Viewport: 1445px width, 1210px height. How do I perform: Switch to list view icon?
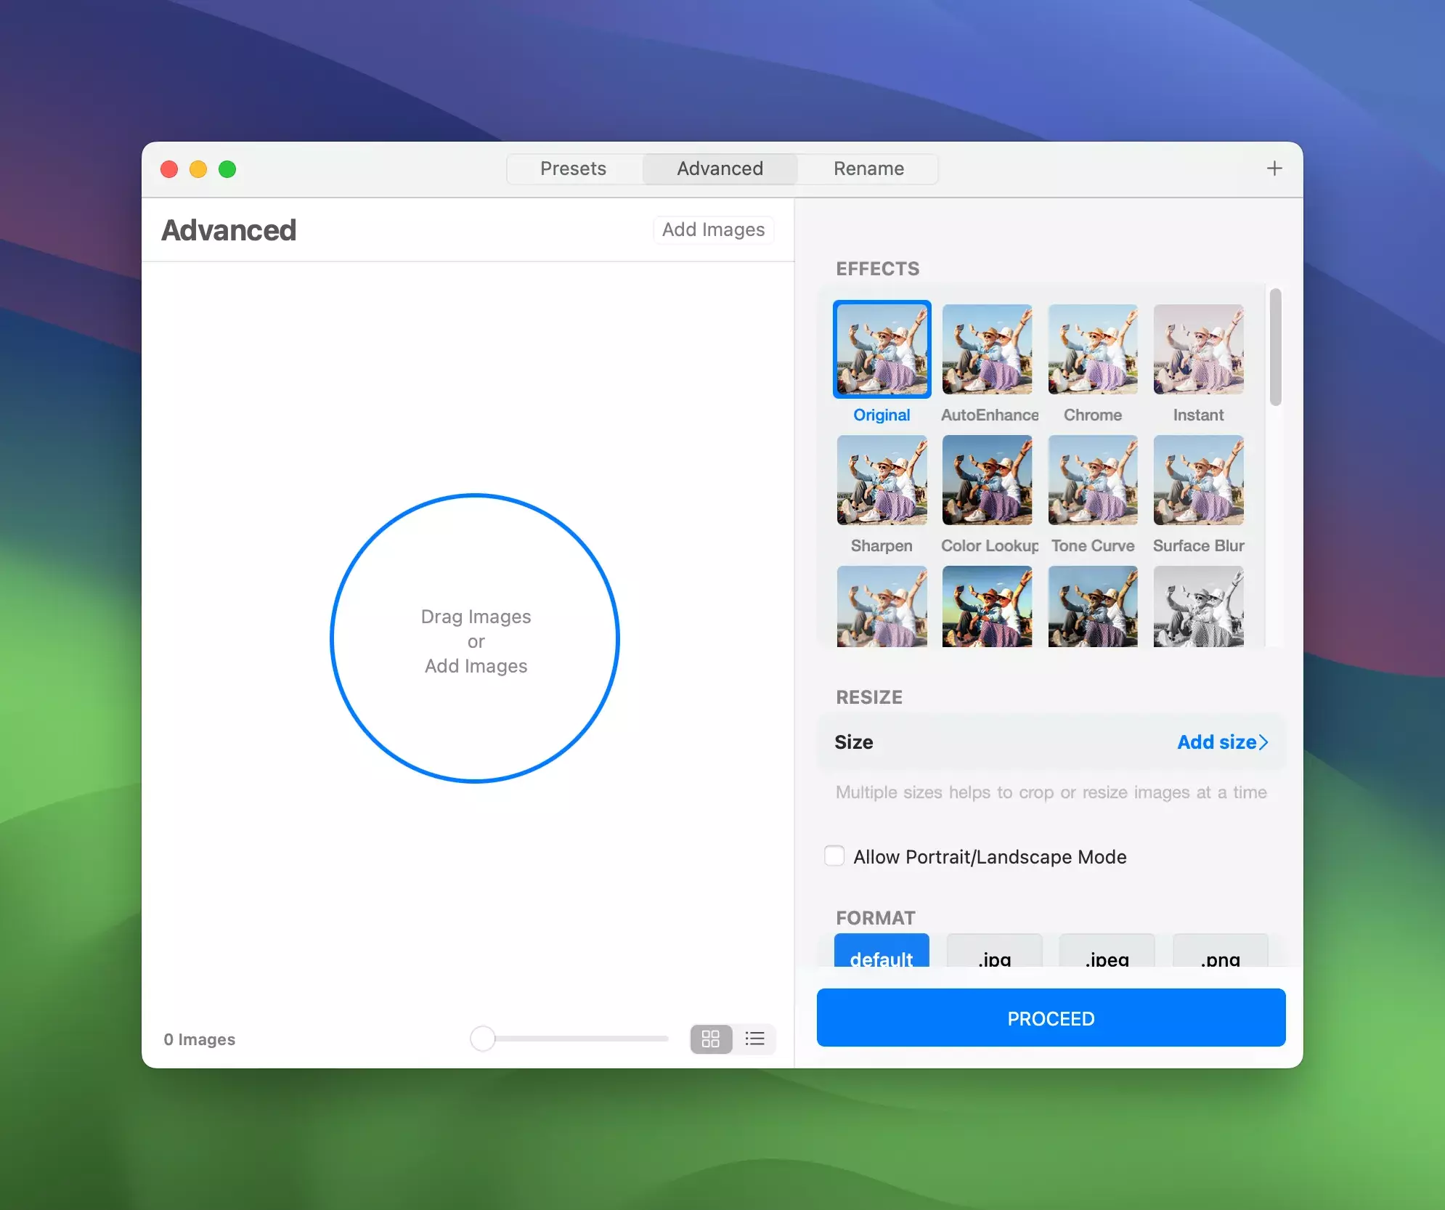pyautogui.click(x=754, y=1039)
